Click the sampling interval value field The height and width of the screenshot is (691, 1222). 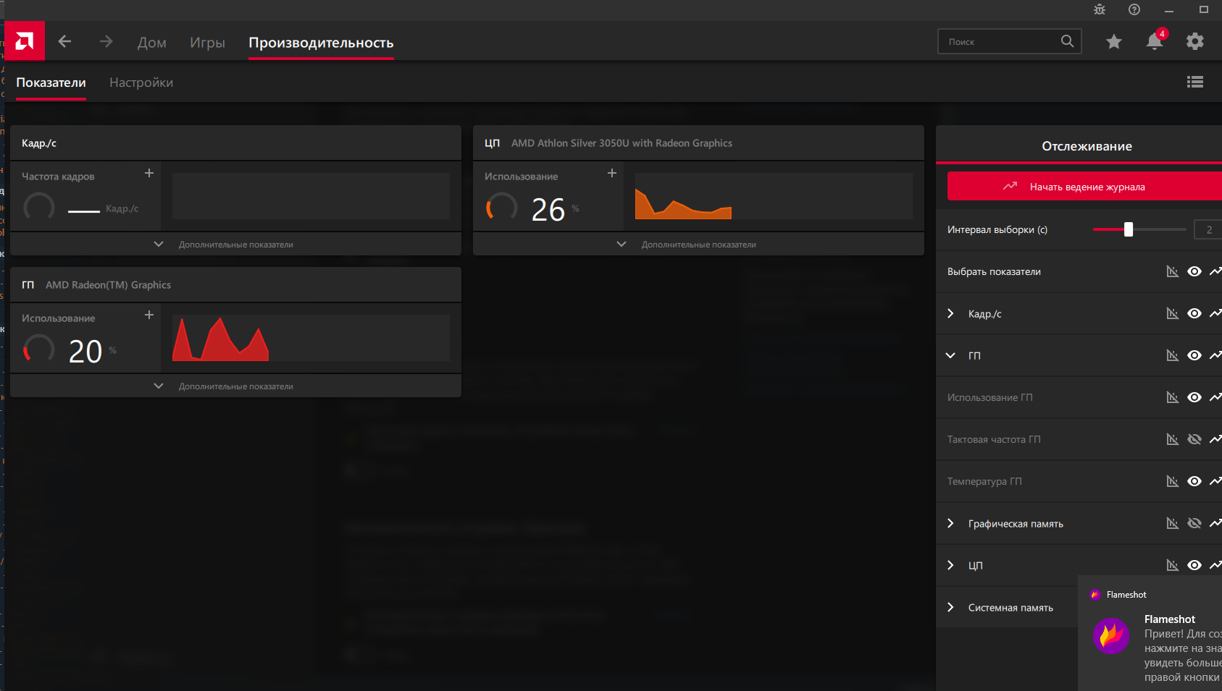point(1208,229)
